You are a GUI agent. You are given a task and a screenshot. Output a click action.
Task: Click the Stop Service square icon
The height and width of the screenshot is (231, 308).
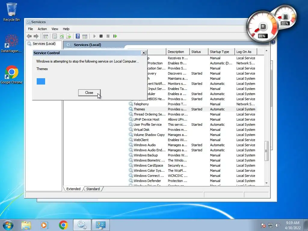pyautogui.click(x=101, y=36)
